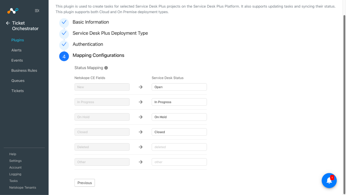Image resolution: width=346 pixels, height=195 pixels.
Task: Click the step 4 Mapping Configurations circle
Action: coord(64,56)
